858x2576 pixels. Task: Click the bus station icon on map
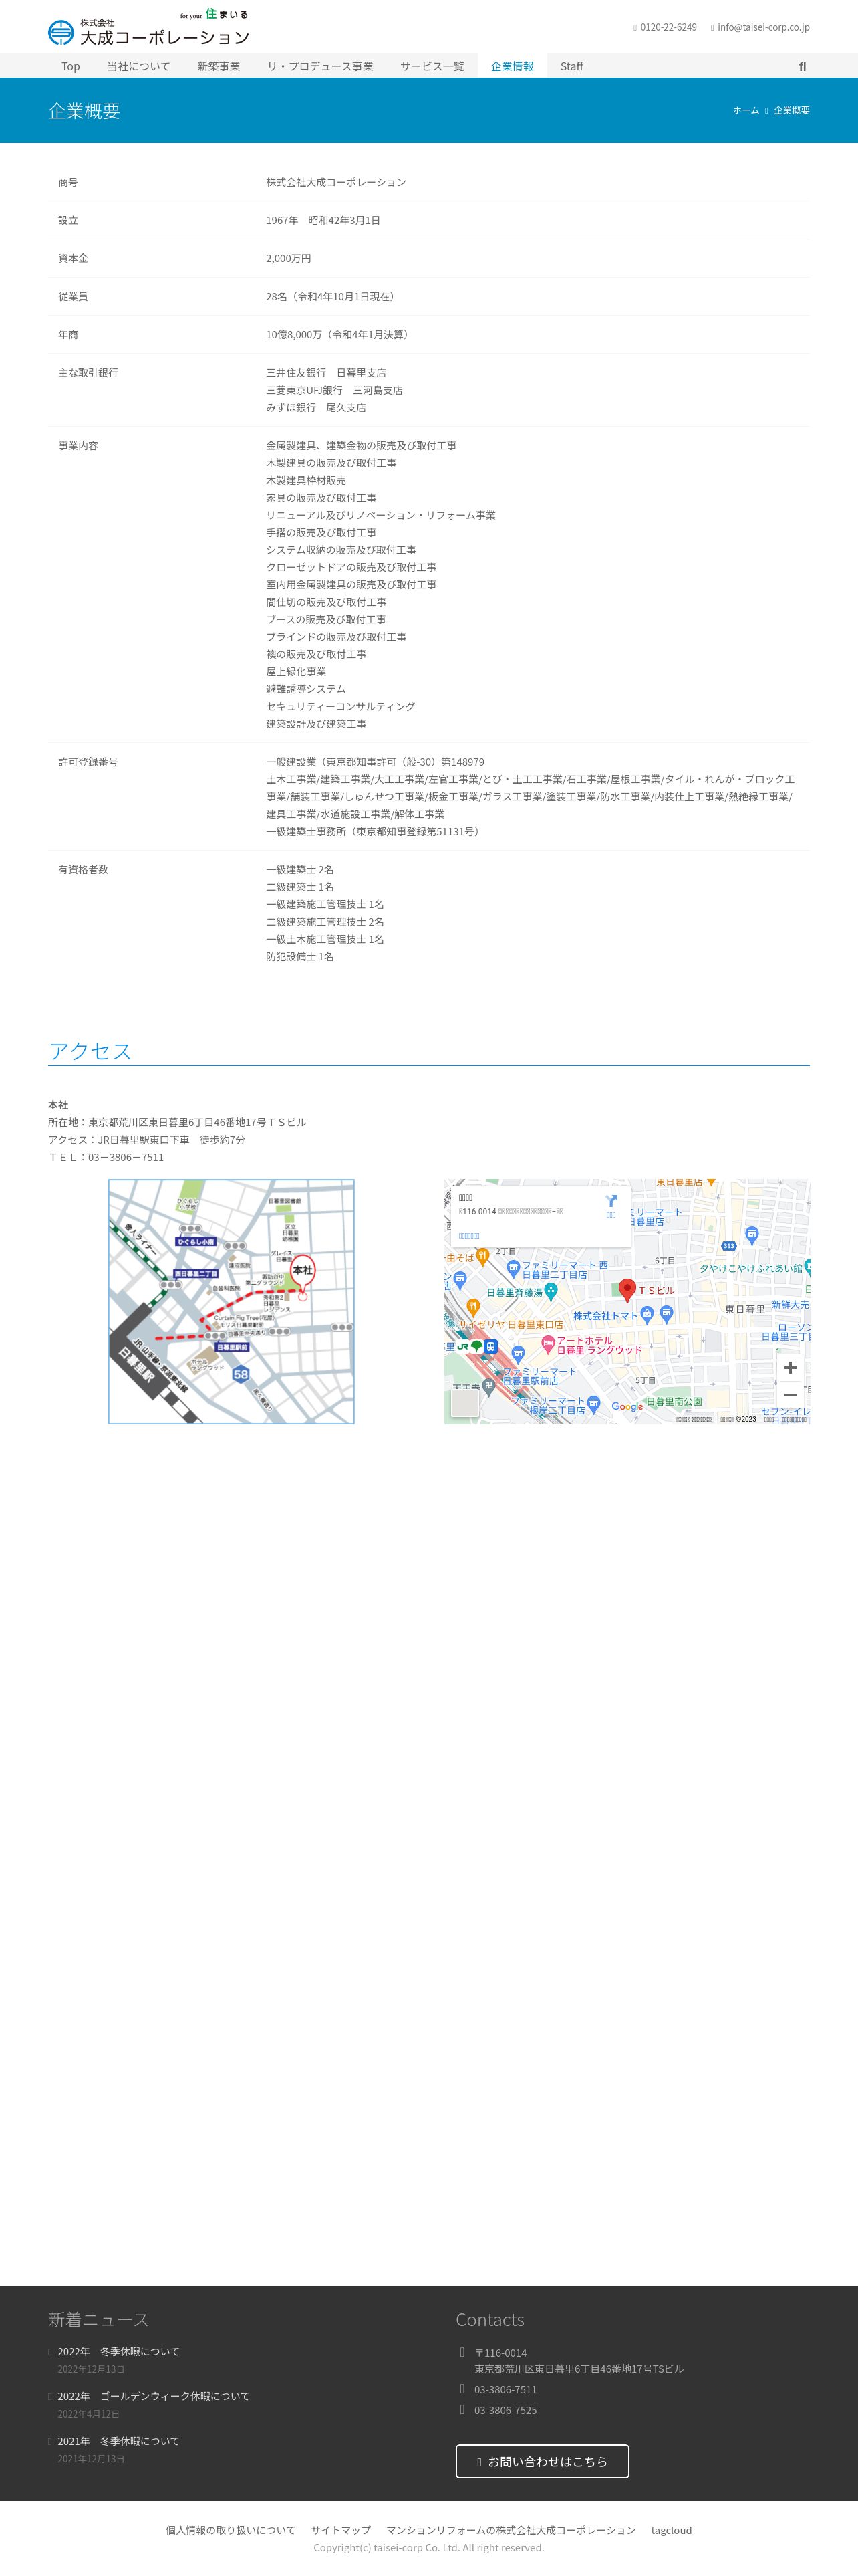(490, 1346)
